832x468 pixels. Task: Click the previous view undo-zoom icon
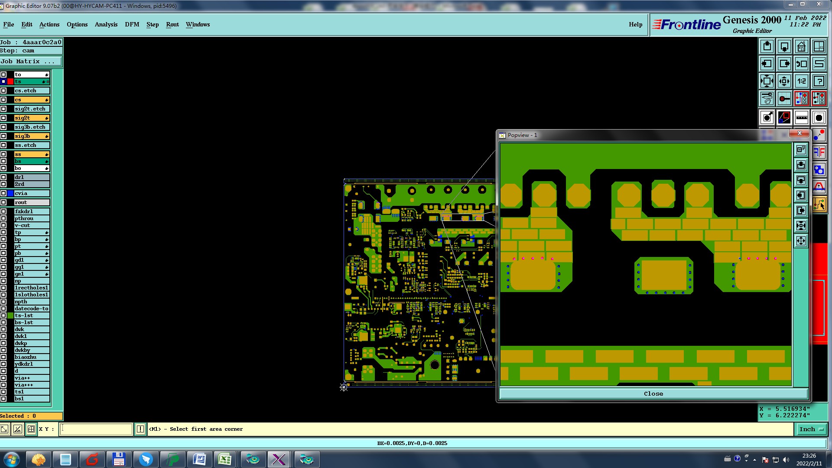(802, 64)
